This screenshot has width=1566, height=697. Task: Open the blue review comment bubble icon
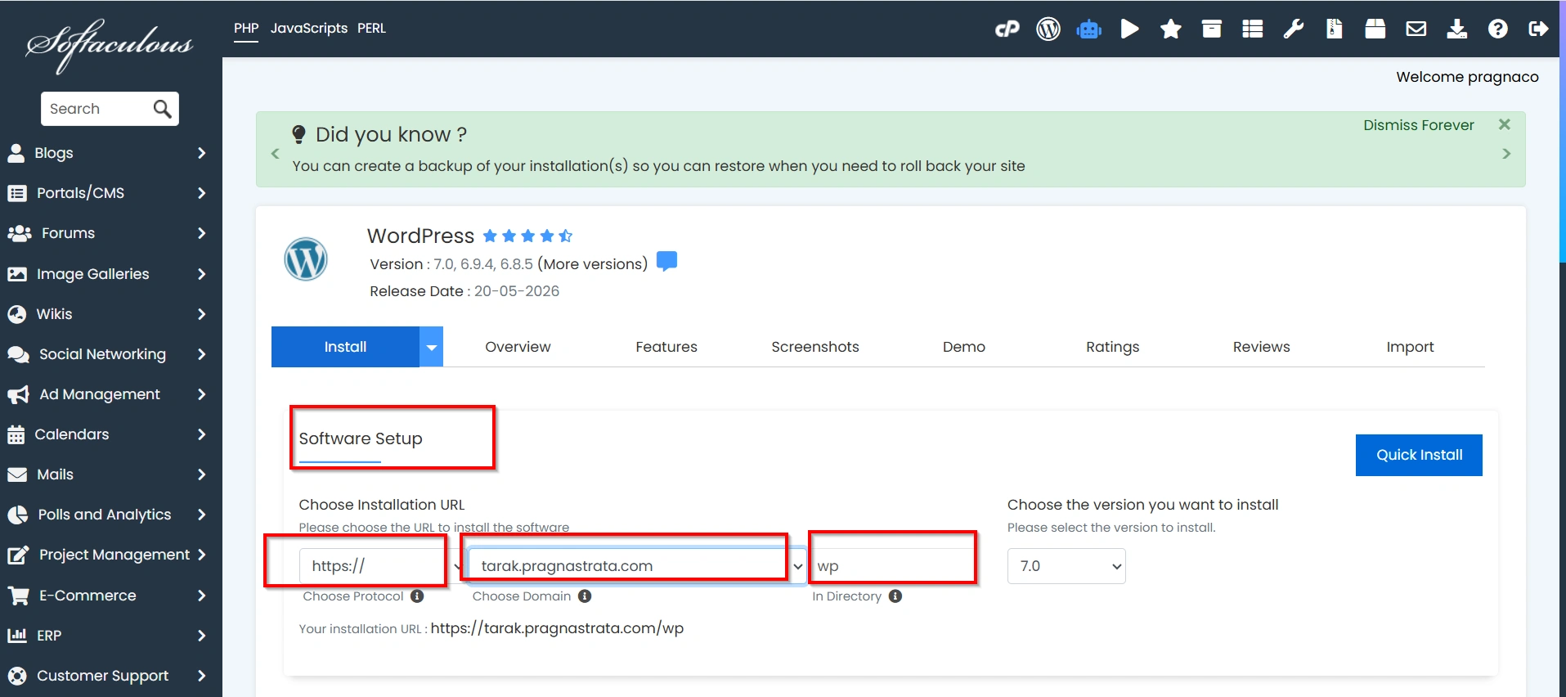[x=666, y=262]
